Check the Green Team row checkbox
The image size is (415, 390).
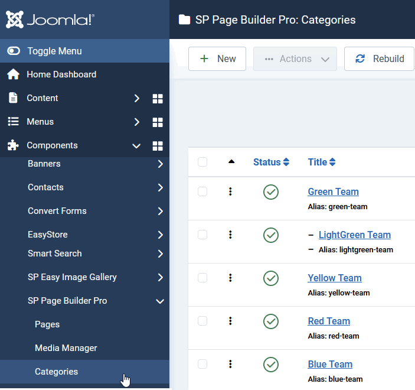pos(202,191)
